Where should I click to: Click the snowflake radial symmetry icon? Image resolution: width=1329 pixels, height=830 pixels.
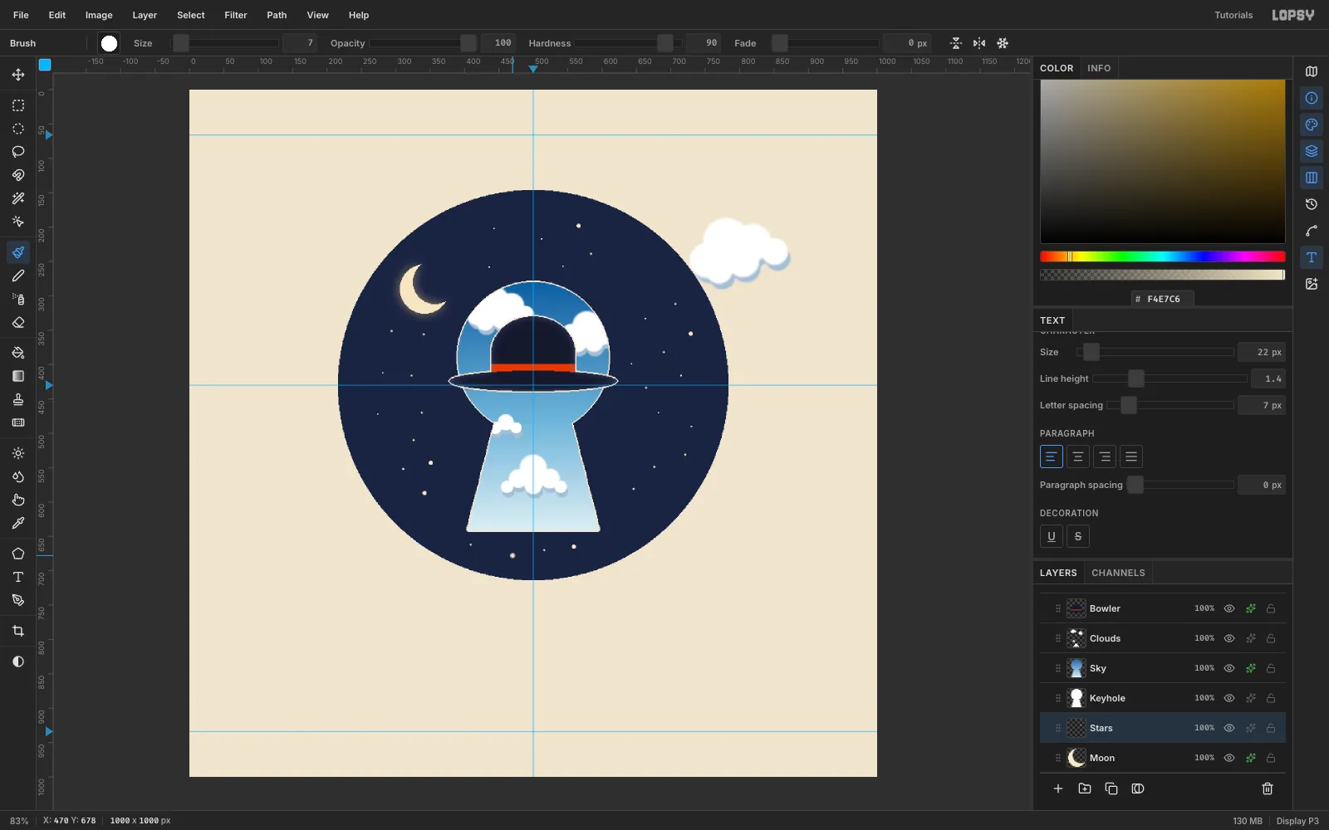[x=1003, y=43]
